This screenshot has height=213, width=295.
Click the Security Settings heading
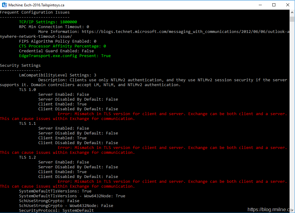[20, 66]
